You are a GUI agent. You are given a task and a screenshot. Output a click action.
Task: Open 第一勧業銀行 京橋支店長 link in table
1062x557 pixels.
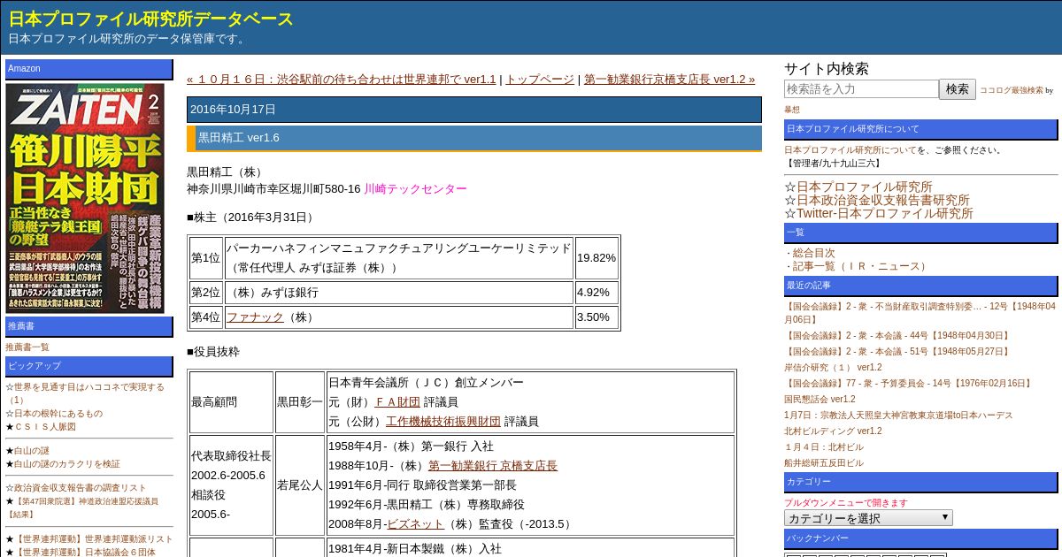tap(493, 466)
